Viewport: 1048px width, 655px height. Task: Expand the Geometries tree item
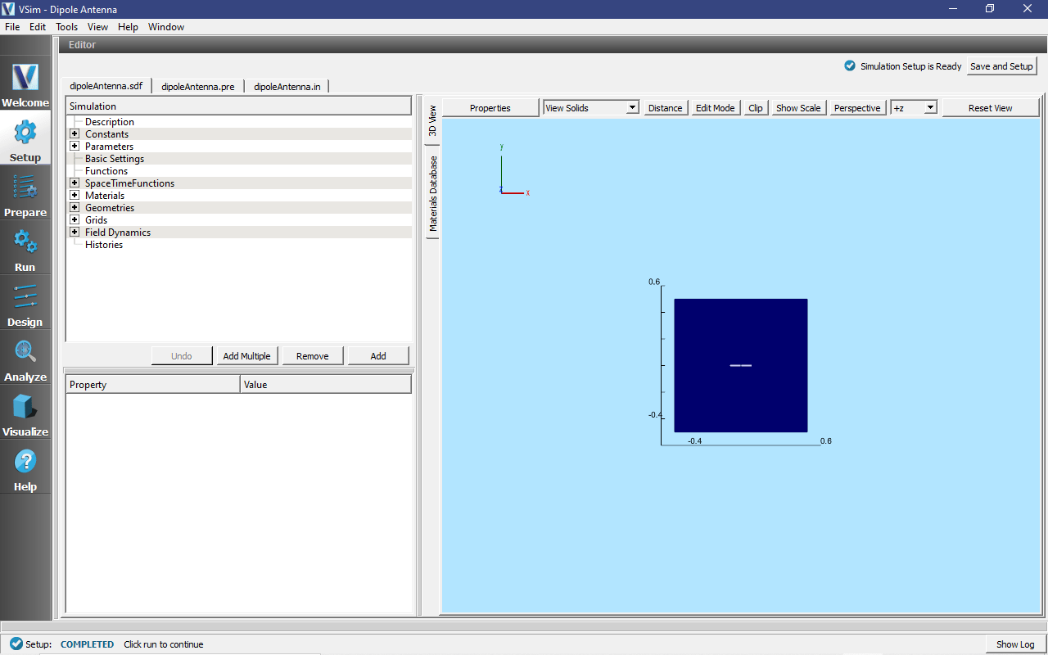[75, 207]
